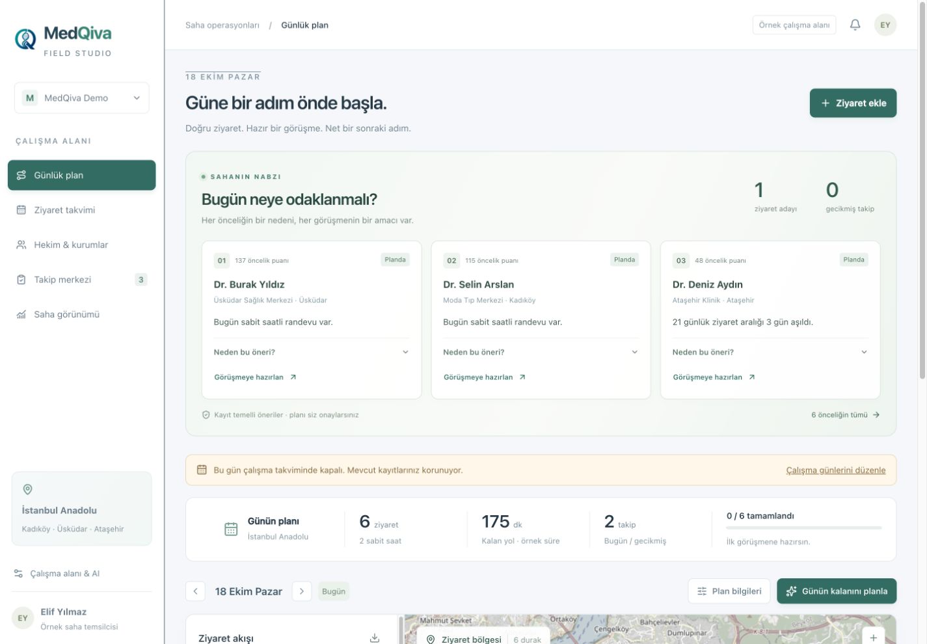Click the 0 / 6 tamamlandı progress bar
This screenshot has height=644, width=927.
coord(804,528)
